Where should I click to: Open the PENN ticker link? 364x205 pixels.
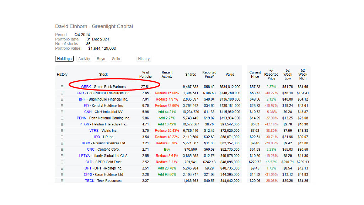81,118
